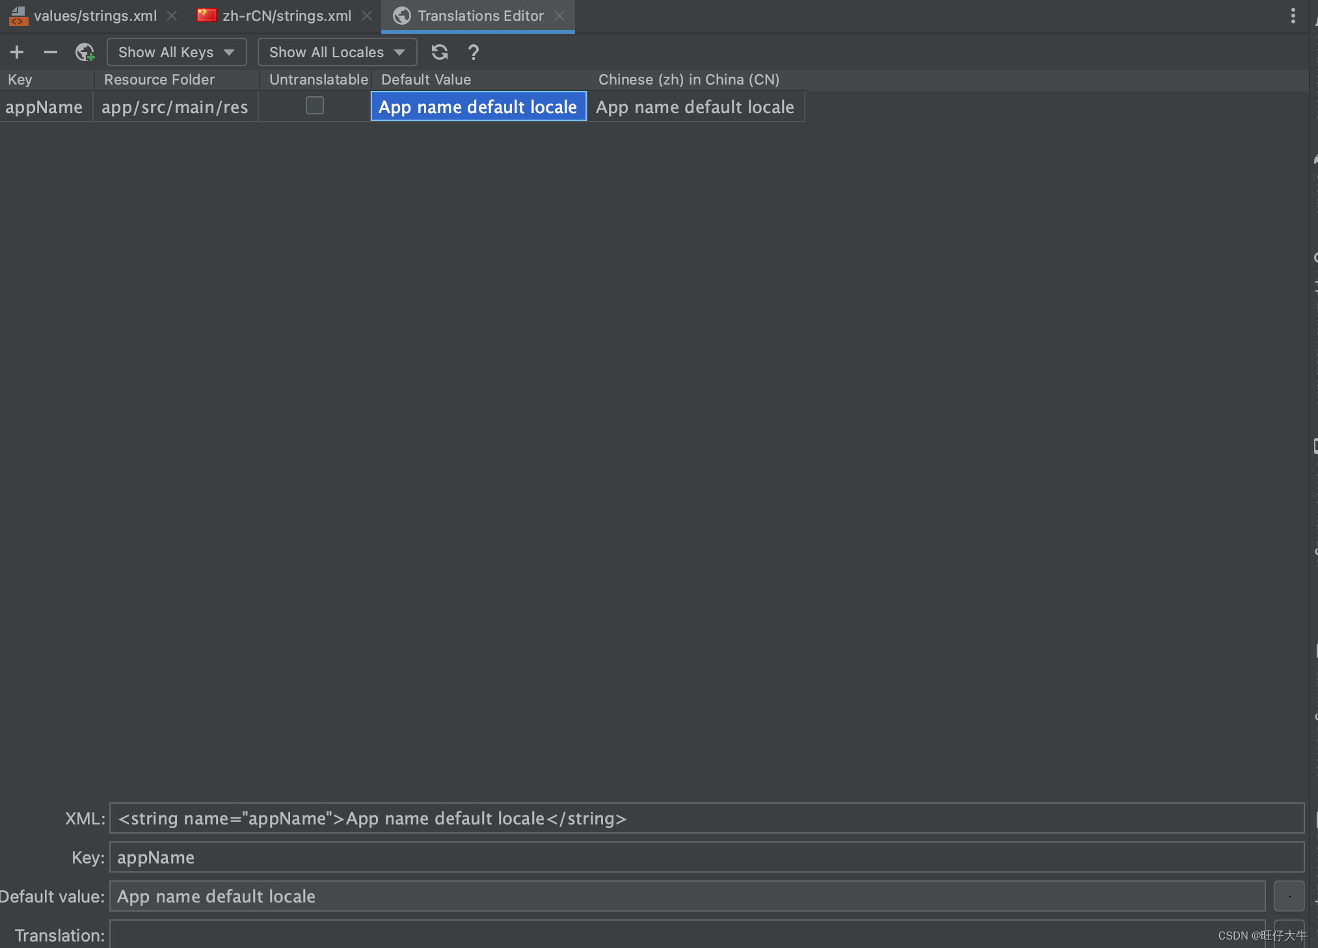
Task: Close the Translations Editor tab
Action: pyautogui.click(x=559, y=16)
